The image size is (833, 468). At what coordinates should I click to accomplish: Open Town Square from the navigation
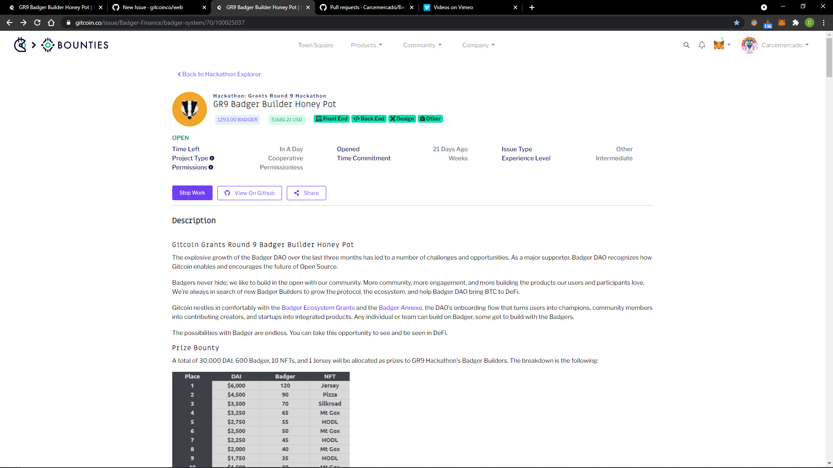click(x=316, y=45)
